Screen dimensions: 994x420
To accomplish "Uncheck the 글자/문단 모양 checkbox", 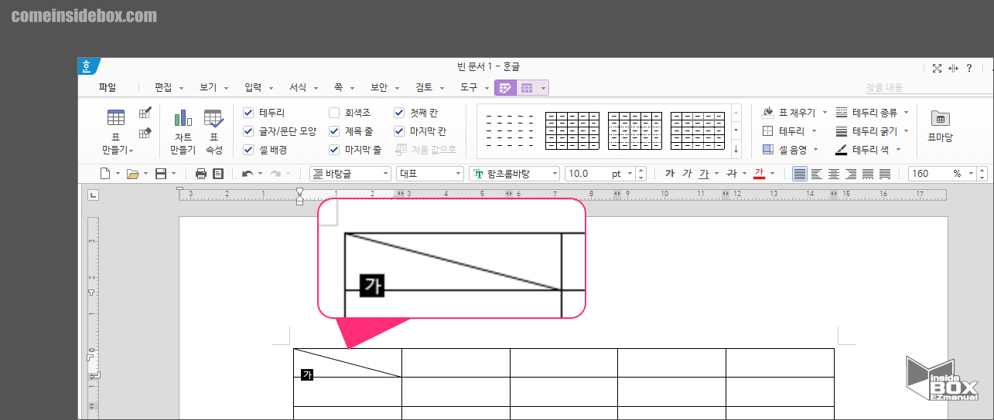I will pos(248,131).
